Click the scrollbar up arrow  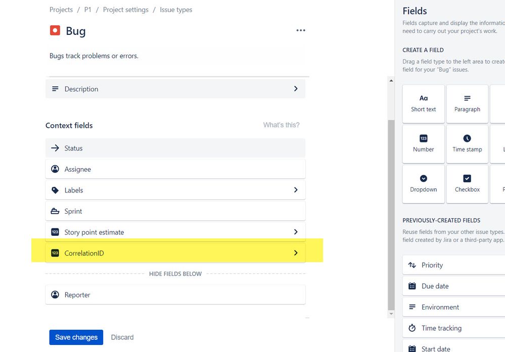coord(391,80)
